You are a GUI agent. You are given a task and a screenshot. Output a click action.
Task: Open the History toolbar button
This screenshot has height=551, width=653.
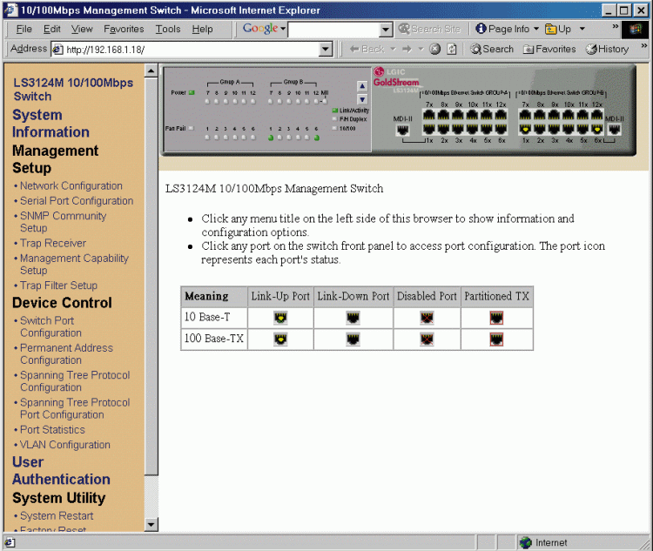point(607,49)
